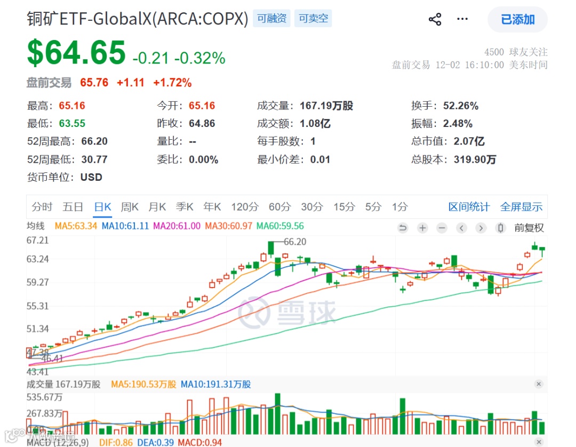Click the 换手 52.26% value
This screenshot has height=447, width=576.
[x=461, y=106]
